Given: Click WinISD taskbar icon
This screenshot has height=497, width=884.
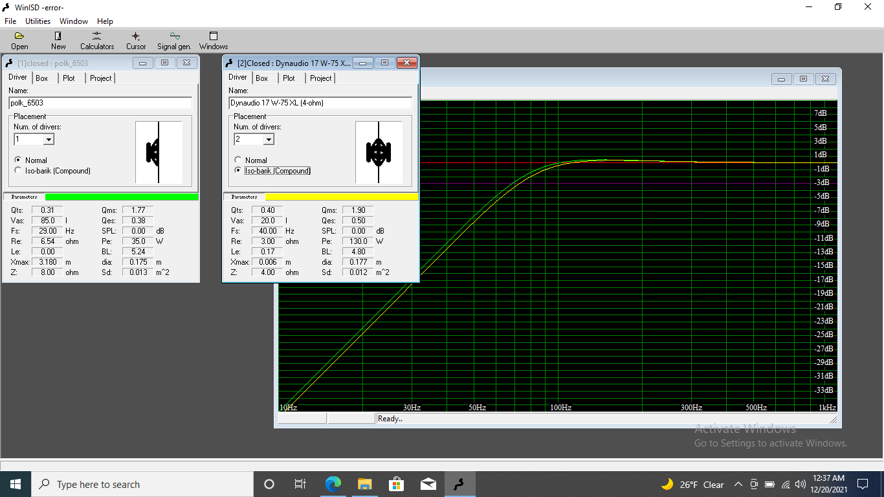Looking at the screenshot, I should (459, 484).
